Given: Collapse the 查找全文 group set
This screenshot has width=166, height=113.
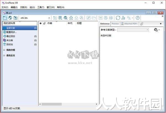Looking at the screenshot, I should pos(4,55).
